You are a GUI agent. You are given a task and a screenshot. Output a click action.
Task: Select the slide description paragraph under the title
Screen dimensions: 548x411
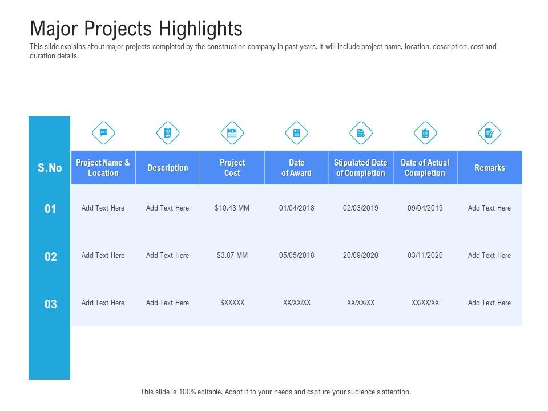[263, 51]
